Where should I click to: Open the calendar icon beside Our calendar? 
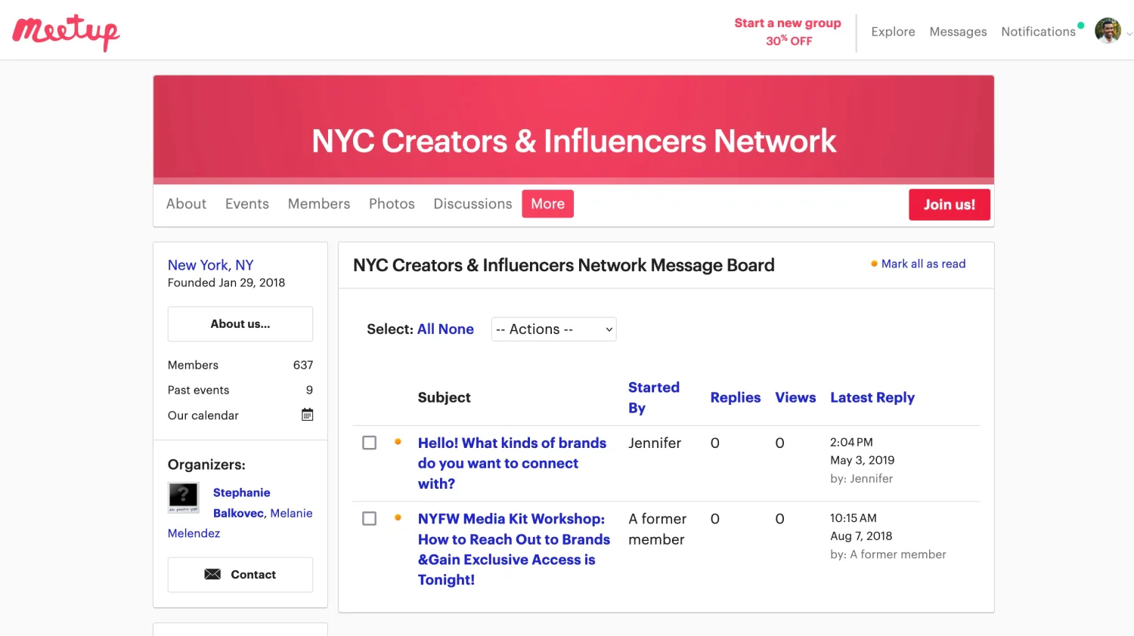(x=307, y=415)
